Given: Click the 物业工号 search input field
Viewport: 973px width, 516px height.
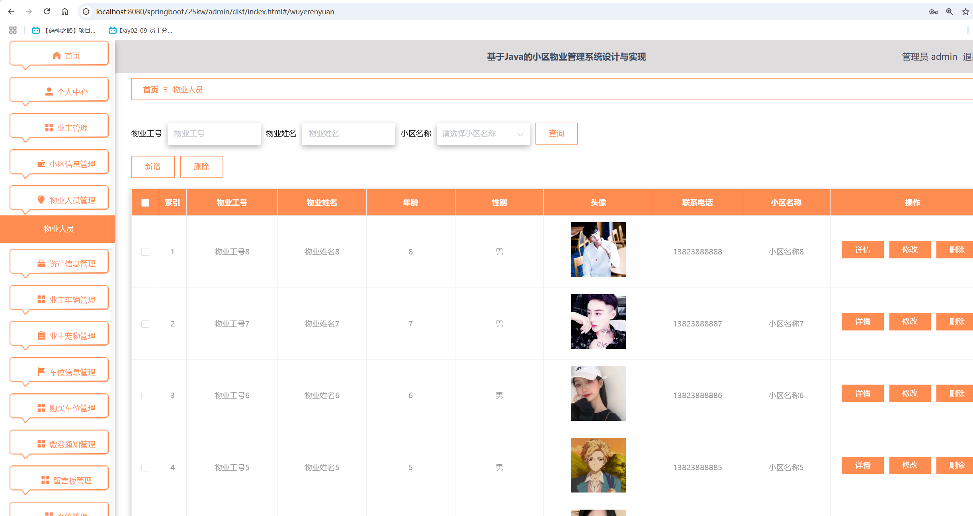Looking at the screenshot, I should [x=214, y=134].
